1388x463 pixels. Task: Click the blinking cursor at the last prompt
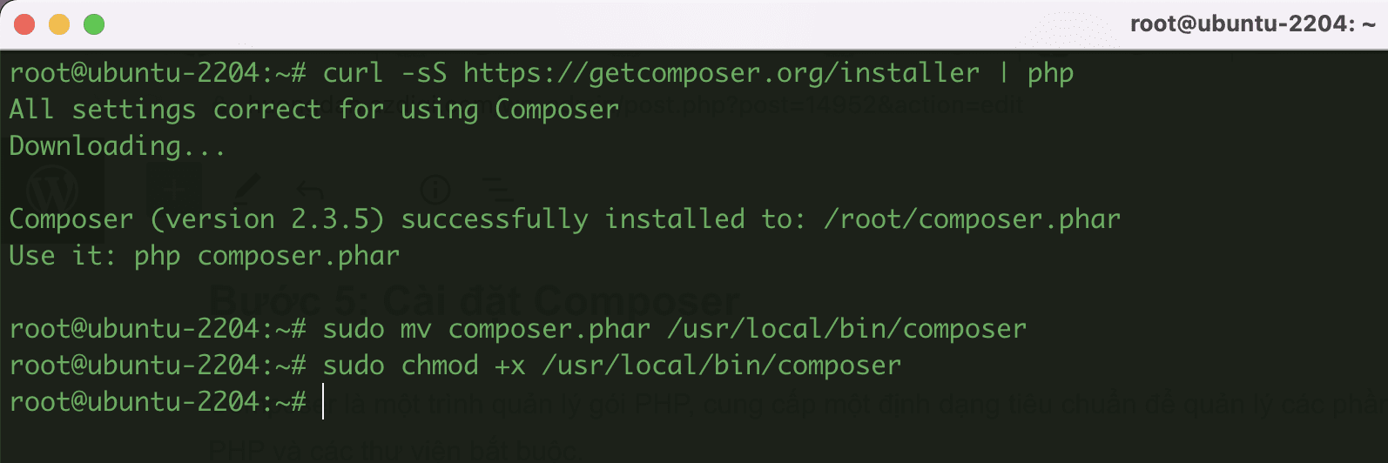[x=323, y=402]
